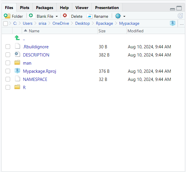Check the man folder checkbox
The image size is (186, 172).
[x=8, y=63]
